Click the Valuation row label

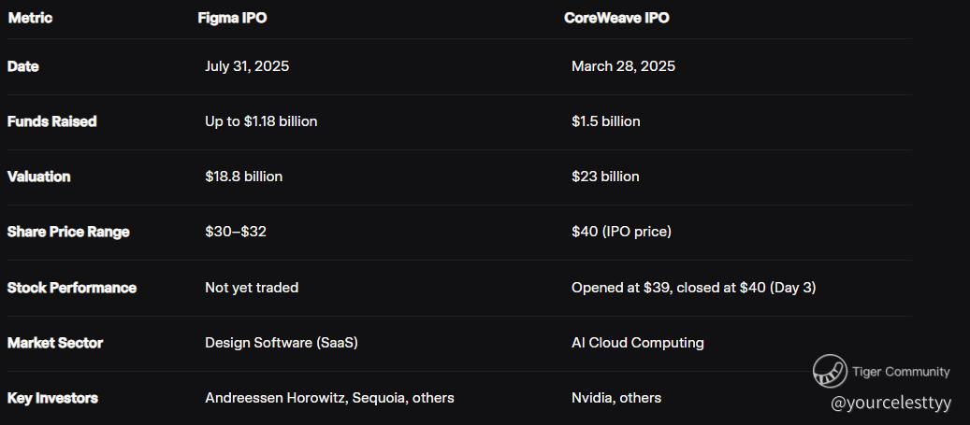pos(38,177)
